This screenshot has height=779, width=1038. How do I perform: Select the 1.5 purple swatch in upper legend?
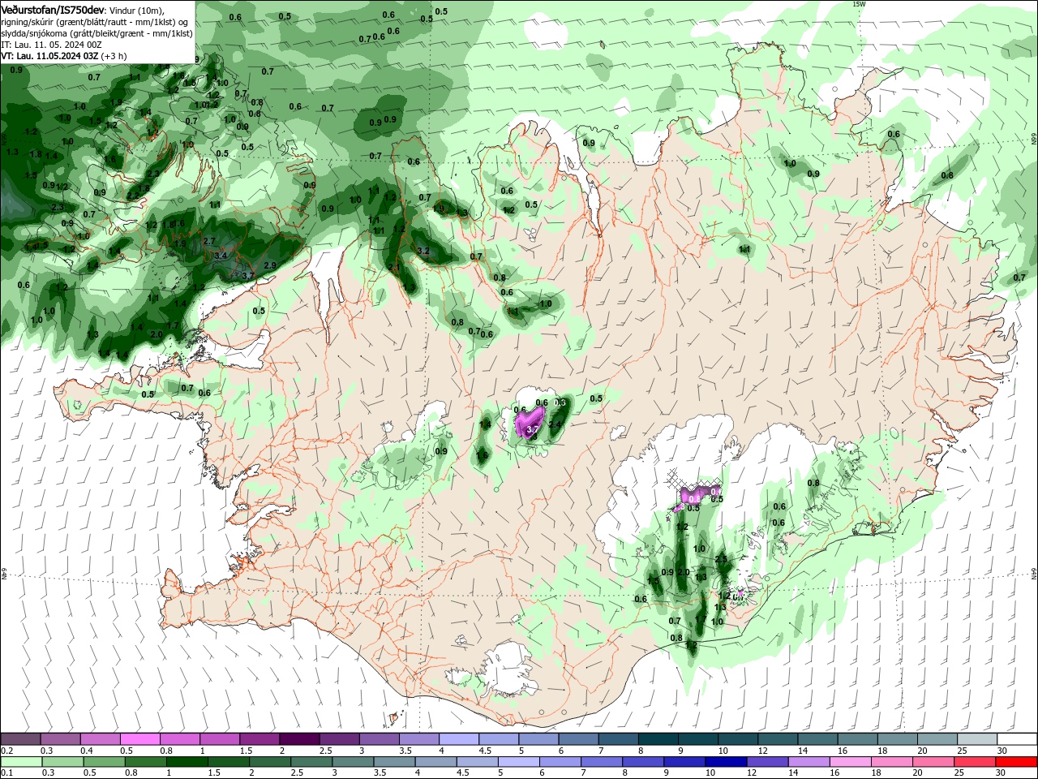pos(259,739)
